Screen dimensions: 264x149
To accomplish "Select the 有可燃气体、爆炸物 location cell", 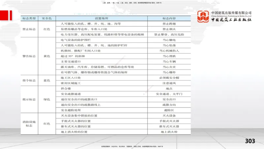I will 102,72.
